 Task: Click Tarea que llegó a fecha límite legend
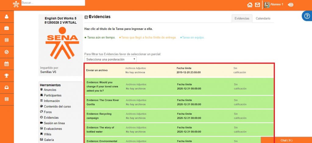[148, 37]
